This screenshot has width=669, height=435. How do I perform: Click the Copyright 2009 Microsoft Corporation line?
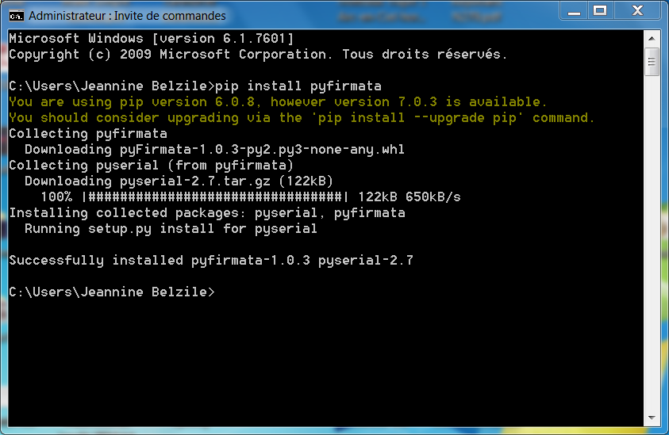(x=258, y=55)
